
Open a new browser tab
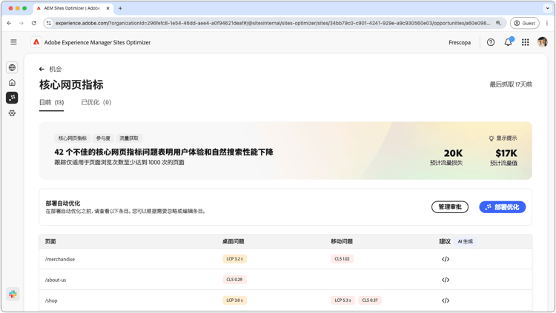coord(120,8)
